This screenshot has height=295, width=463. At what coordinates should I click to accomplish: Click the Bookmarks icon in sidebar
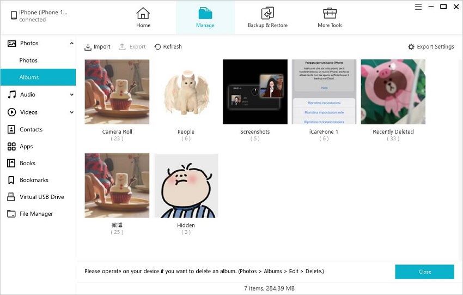tap(11, 180)
